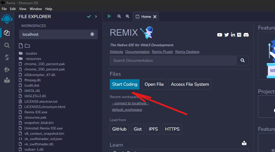
Task: Open the Deploy & run transactions icon
Action: 7,70
